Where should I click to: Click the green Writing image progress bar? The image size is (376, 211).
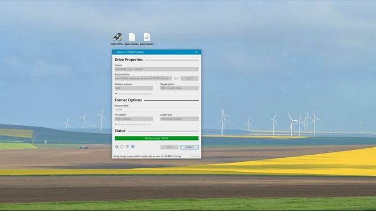pos(157,138)
